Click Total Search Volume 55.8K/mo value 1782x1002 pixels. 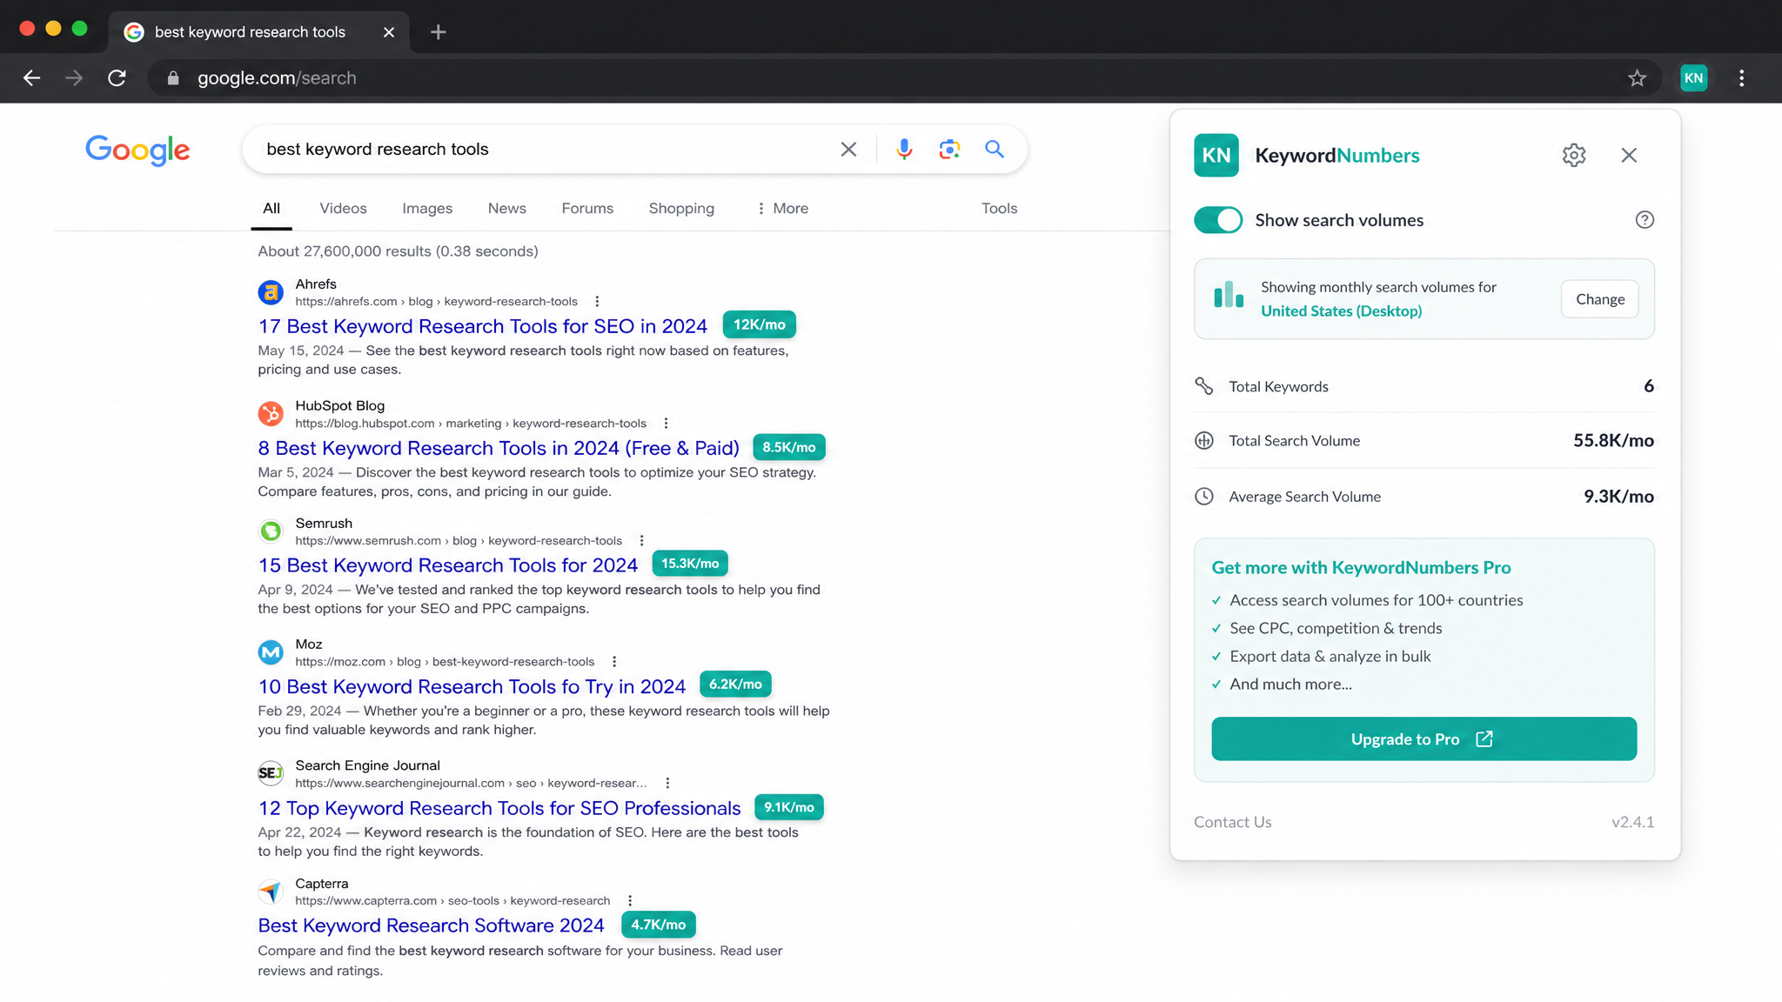1613,441
